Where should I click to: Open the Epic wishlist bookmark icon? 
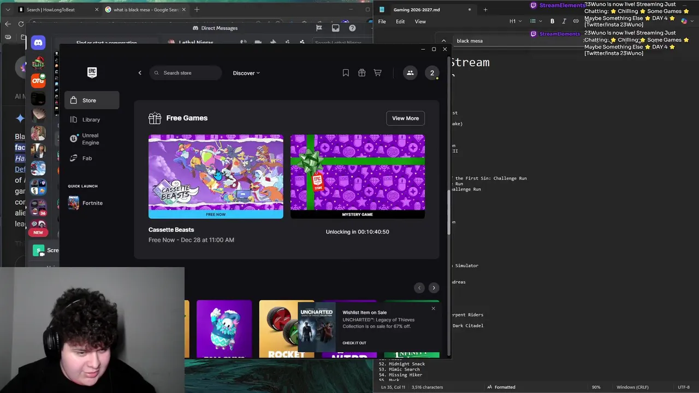tap(346, 73)
